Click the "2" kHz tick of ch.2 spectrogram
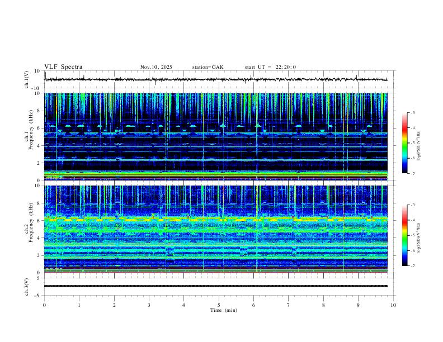 click(x=39, y=255)
